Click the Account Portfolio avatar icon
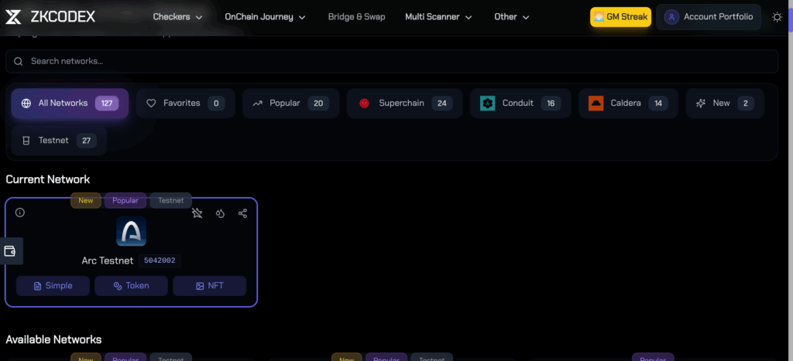 coord(671,17)
